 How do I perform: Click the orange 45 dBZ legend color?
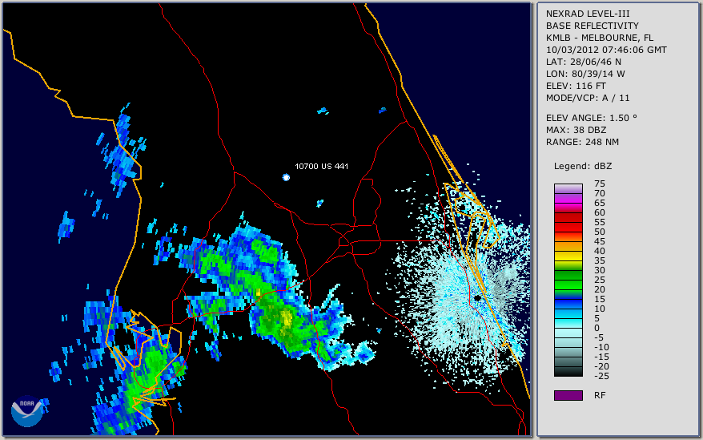(568, 242)
